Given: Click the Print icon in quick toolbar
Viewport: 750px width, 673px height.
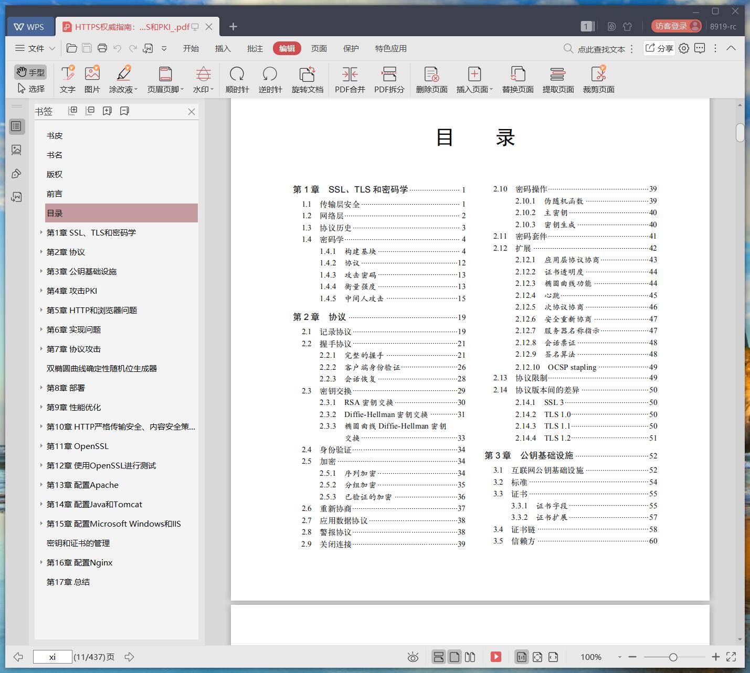Looking at the screenshot, I should [x=102, y=48].
